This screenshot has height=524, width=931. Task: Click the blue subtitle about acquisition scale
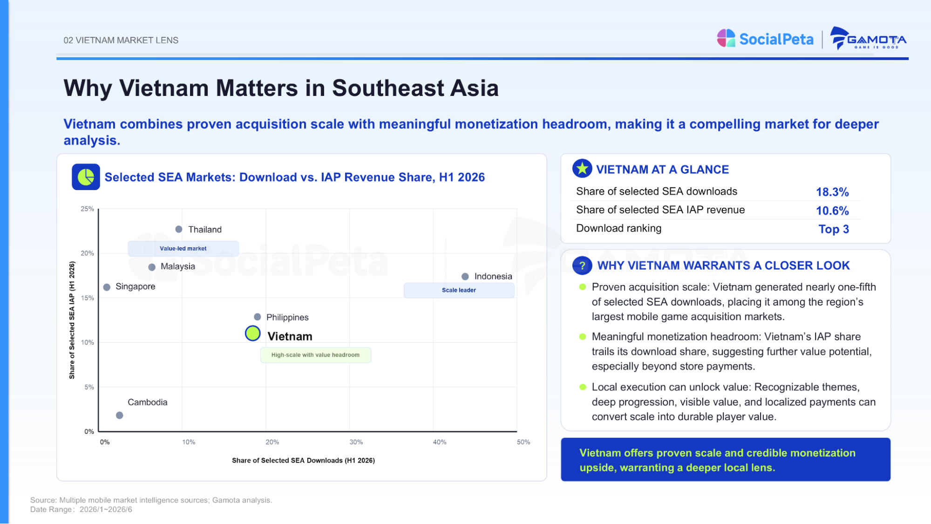pyautogui.click(x=471, y=132)
